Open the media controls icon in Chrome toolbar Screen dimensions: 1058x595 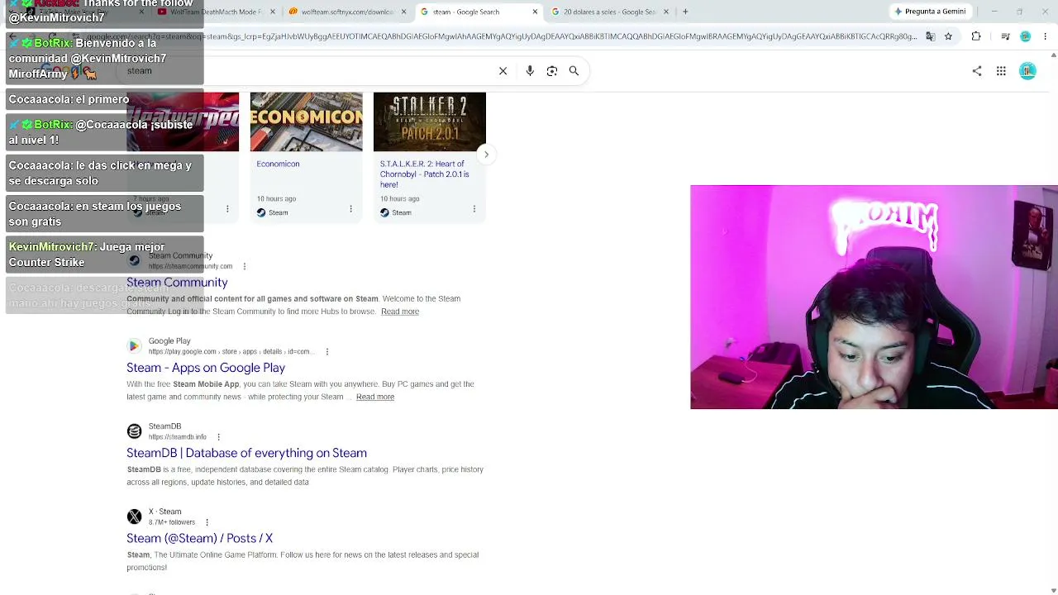[1005, 36]
